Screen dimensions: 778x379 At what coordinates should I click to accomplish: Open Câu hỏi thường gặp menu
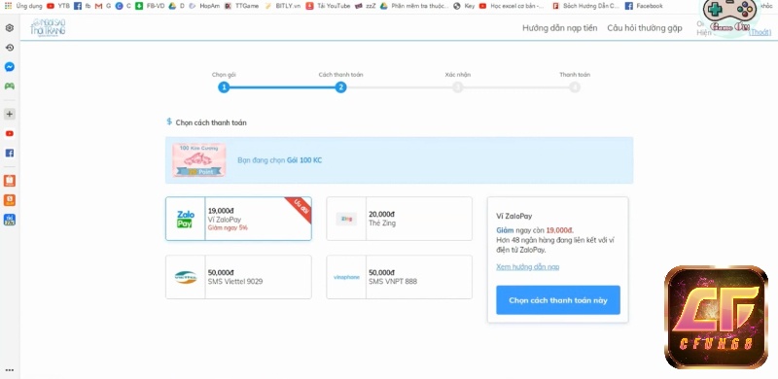click(x=645, y=28)
